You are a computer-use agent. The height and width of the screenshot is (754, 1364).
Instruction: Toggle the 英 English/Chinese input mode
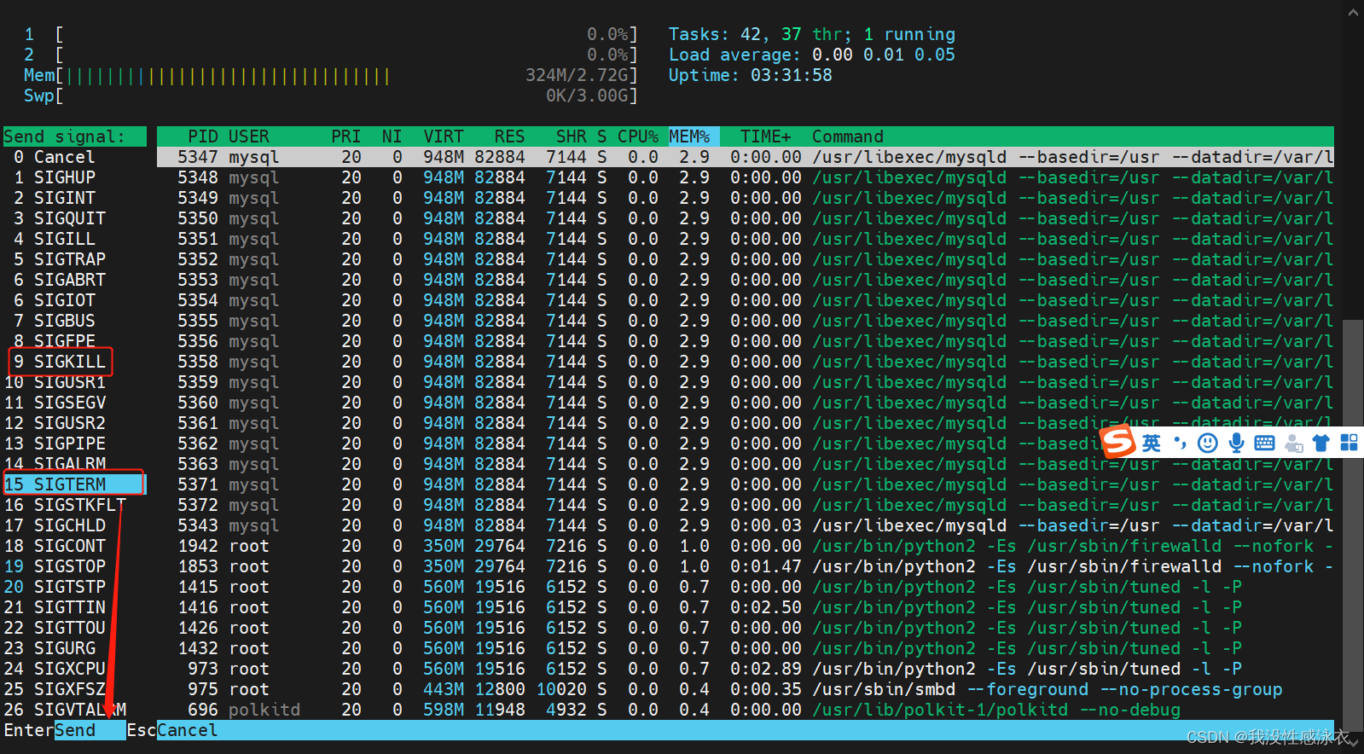(x=1152, y=443)
